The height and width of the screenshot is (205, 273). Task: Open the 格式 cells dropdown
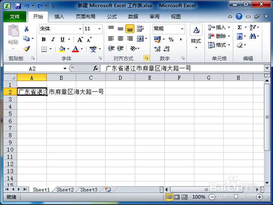pos(229,45)
